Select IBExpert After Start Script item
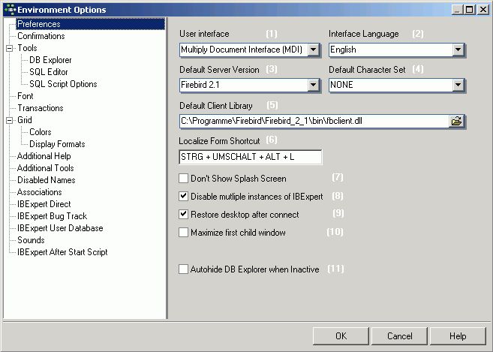This screenshot has height=352, width=493. click(x=62, y=252)
